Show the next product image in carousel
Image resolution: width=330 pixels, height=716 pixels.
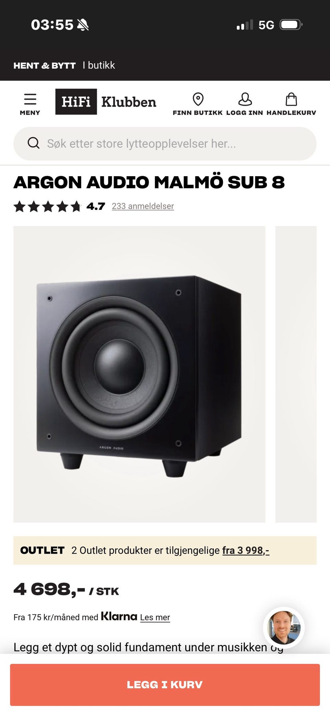[296, 374]
